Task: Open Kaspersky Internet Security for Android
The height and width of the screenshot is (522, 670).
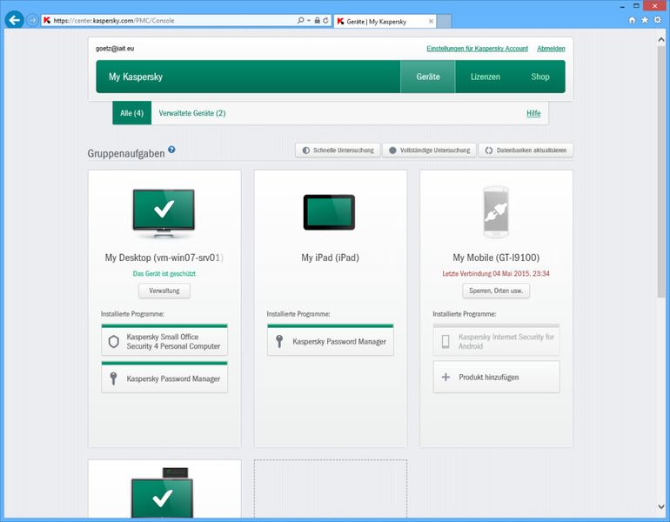Action: click(x=496, y=340)
